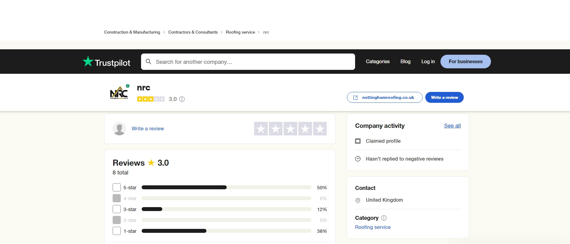The image size is (570, 244).
Task: Click the negative reviews clock icon
Action: coord(358,159)
